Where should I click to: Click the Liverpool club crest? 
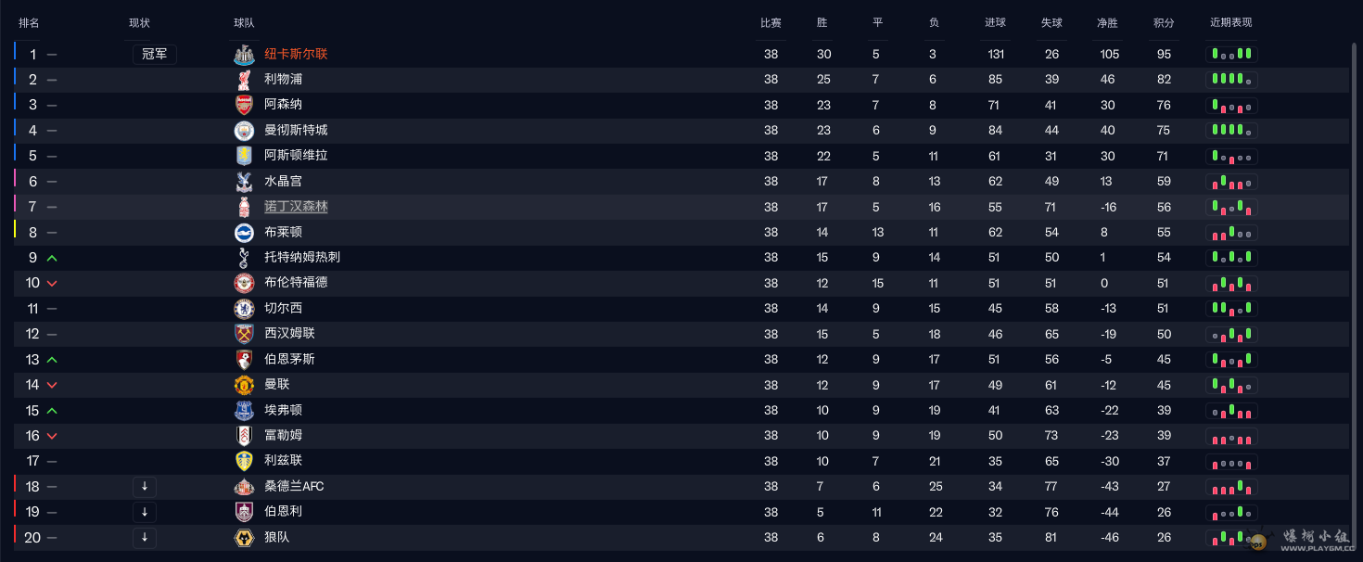[x=244, y=80]
